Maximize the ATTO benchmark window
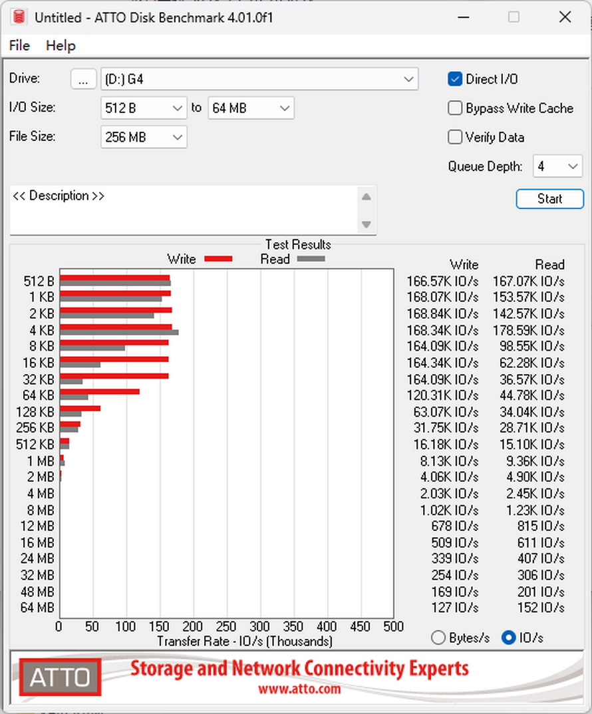Image resolution: width=592 pixels, height=714 pixels. [514, 17]
